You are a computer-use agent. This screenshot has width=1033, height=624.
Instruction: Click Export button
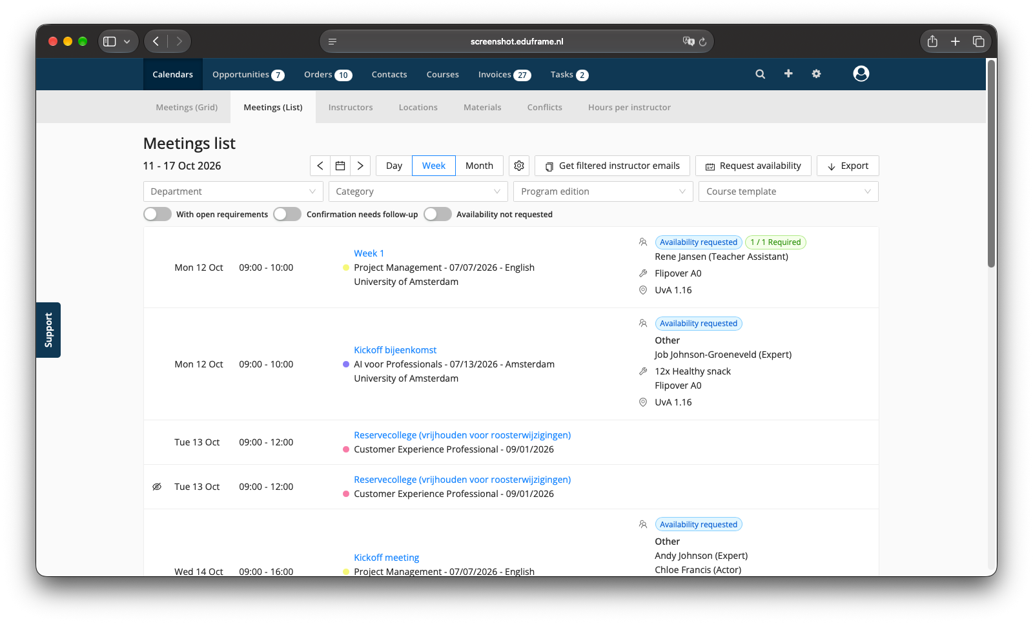point(848,166)
